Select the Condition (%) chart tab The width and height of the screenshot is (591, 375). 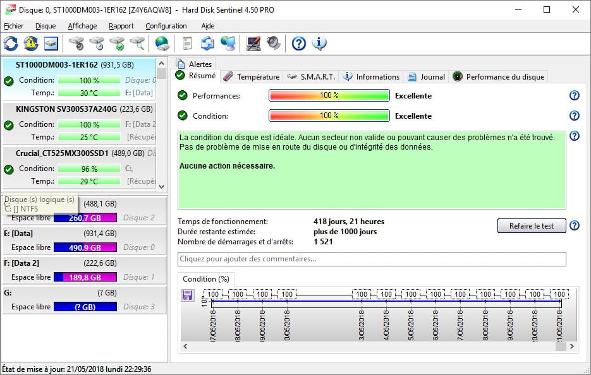click(x=206, y=279)
